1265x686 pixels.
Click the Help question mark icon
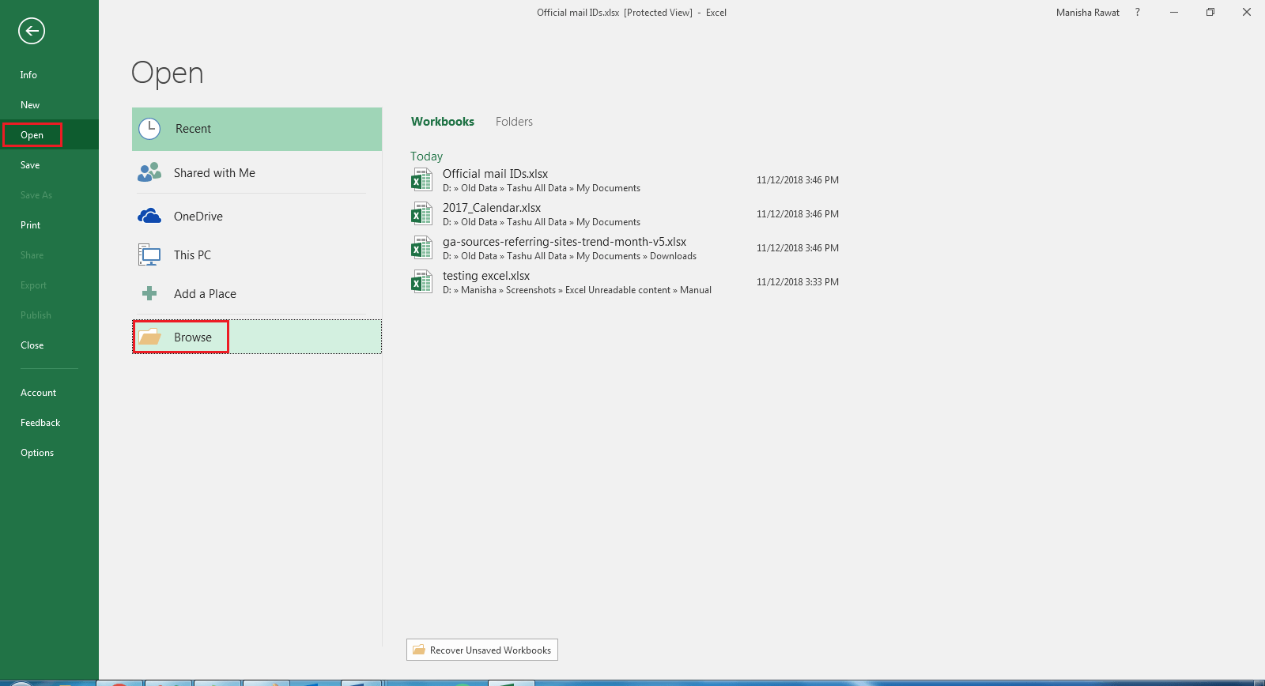click(1138, 13)
